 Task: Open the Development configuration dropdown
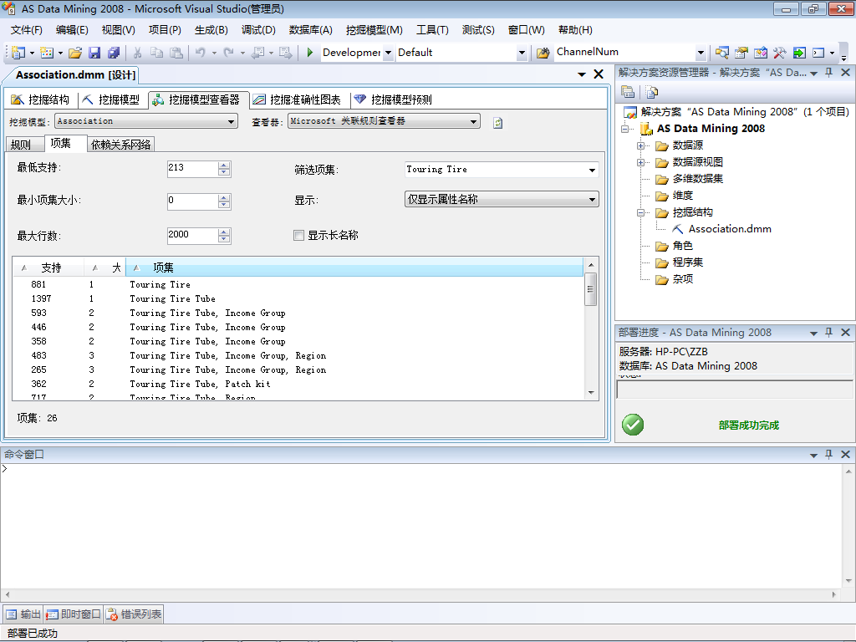click(388, 53)
